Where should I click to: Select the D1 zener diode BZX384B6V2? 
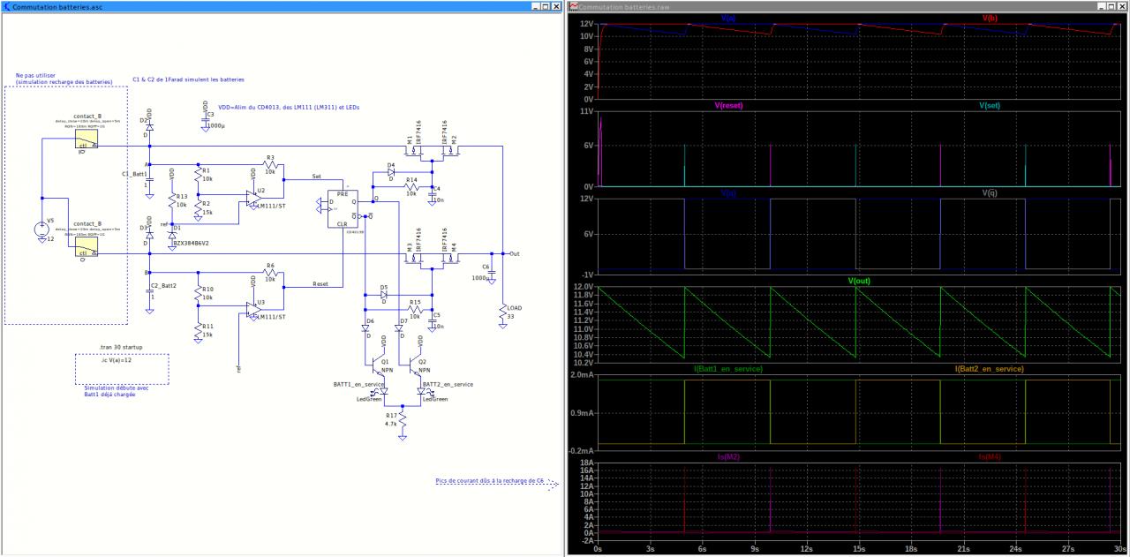click(172, 234)
